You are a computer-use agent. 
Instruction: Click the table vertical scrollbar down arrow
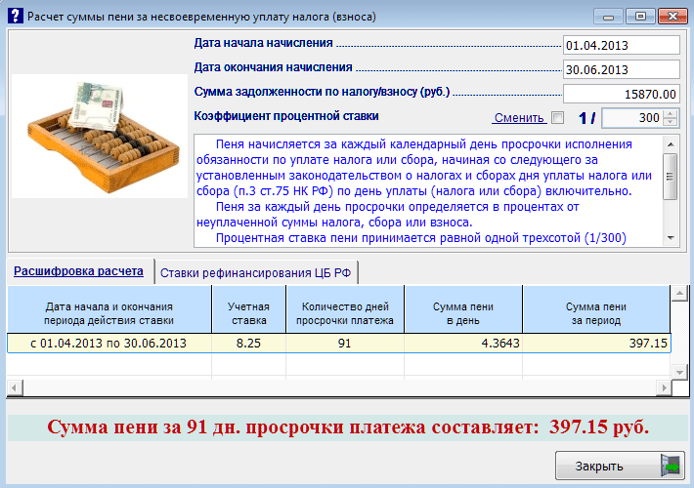point(679,372)
